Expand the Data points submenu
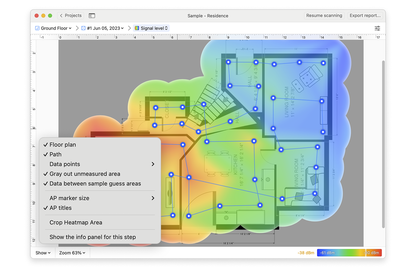 [100, 164]
